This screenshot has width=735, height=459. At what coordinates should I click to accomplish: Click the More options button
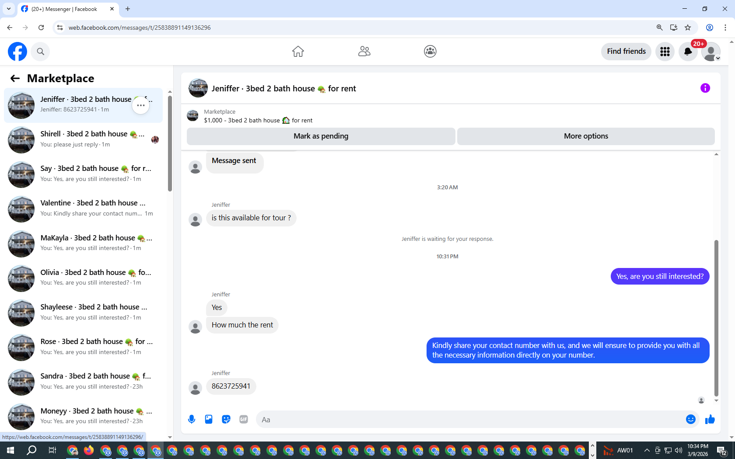(586, 136)
